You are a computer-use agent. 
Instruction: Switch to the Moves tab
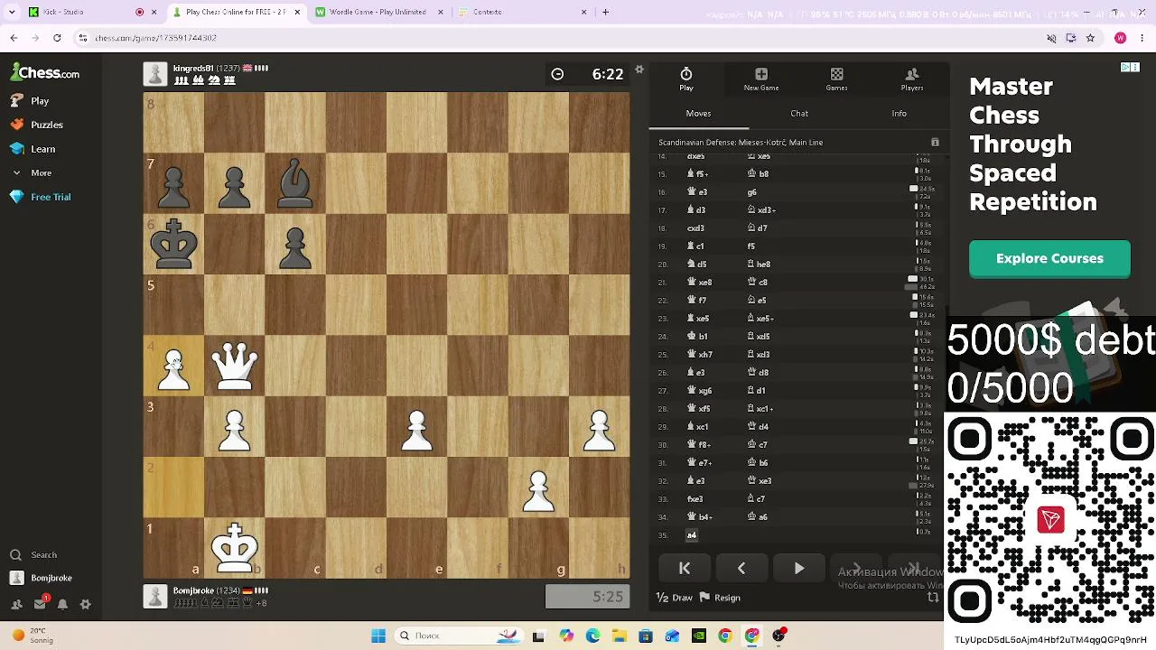[698, 114]
